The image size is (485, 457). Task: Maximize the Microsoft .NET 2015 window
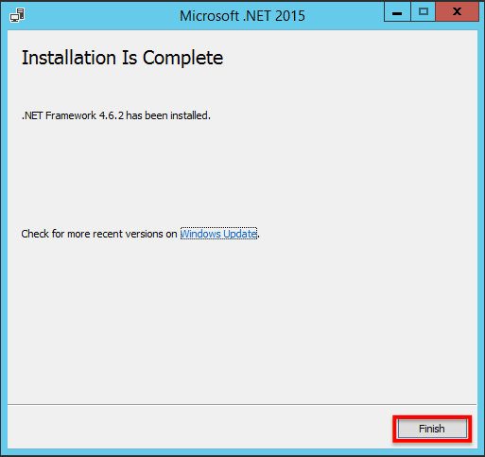pyautogui.click(x=423, y=12)
